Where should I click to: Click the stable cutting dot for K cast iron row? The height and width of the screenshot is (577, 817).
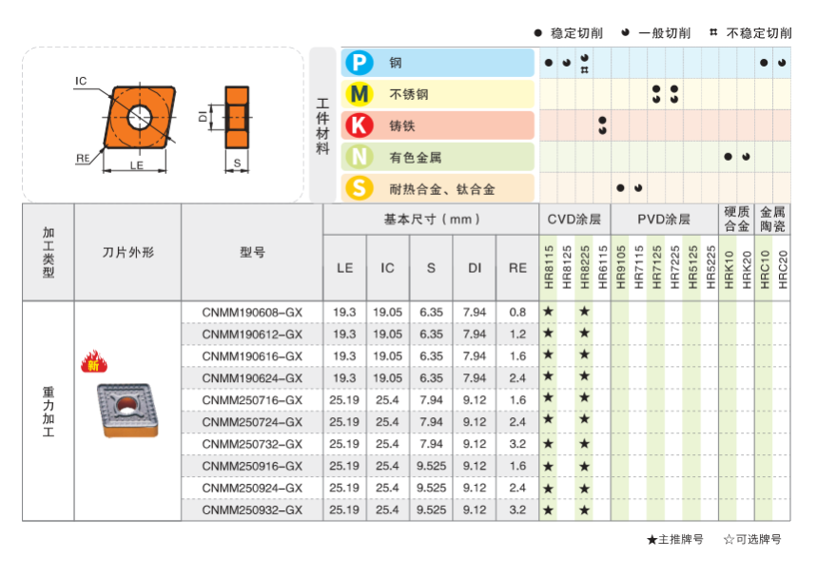point(602,121)
